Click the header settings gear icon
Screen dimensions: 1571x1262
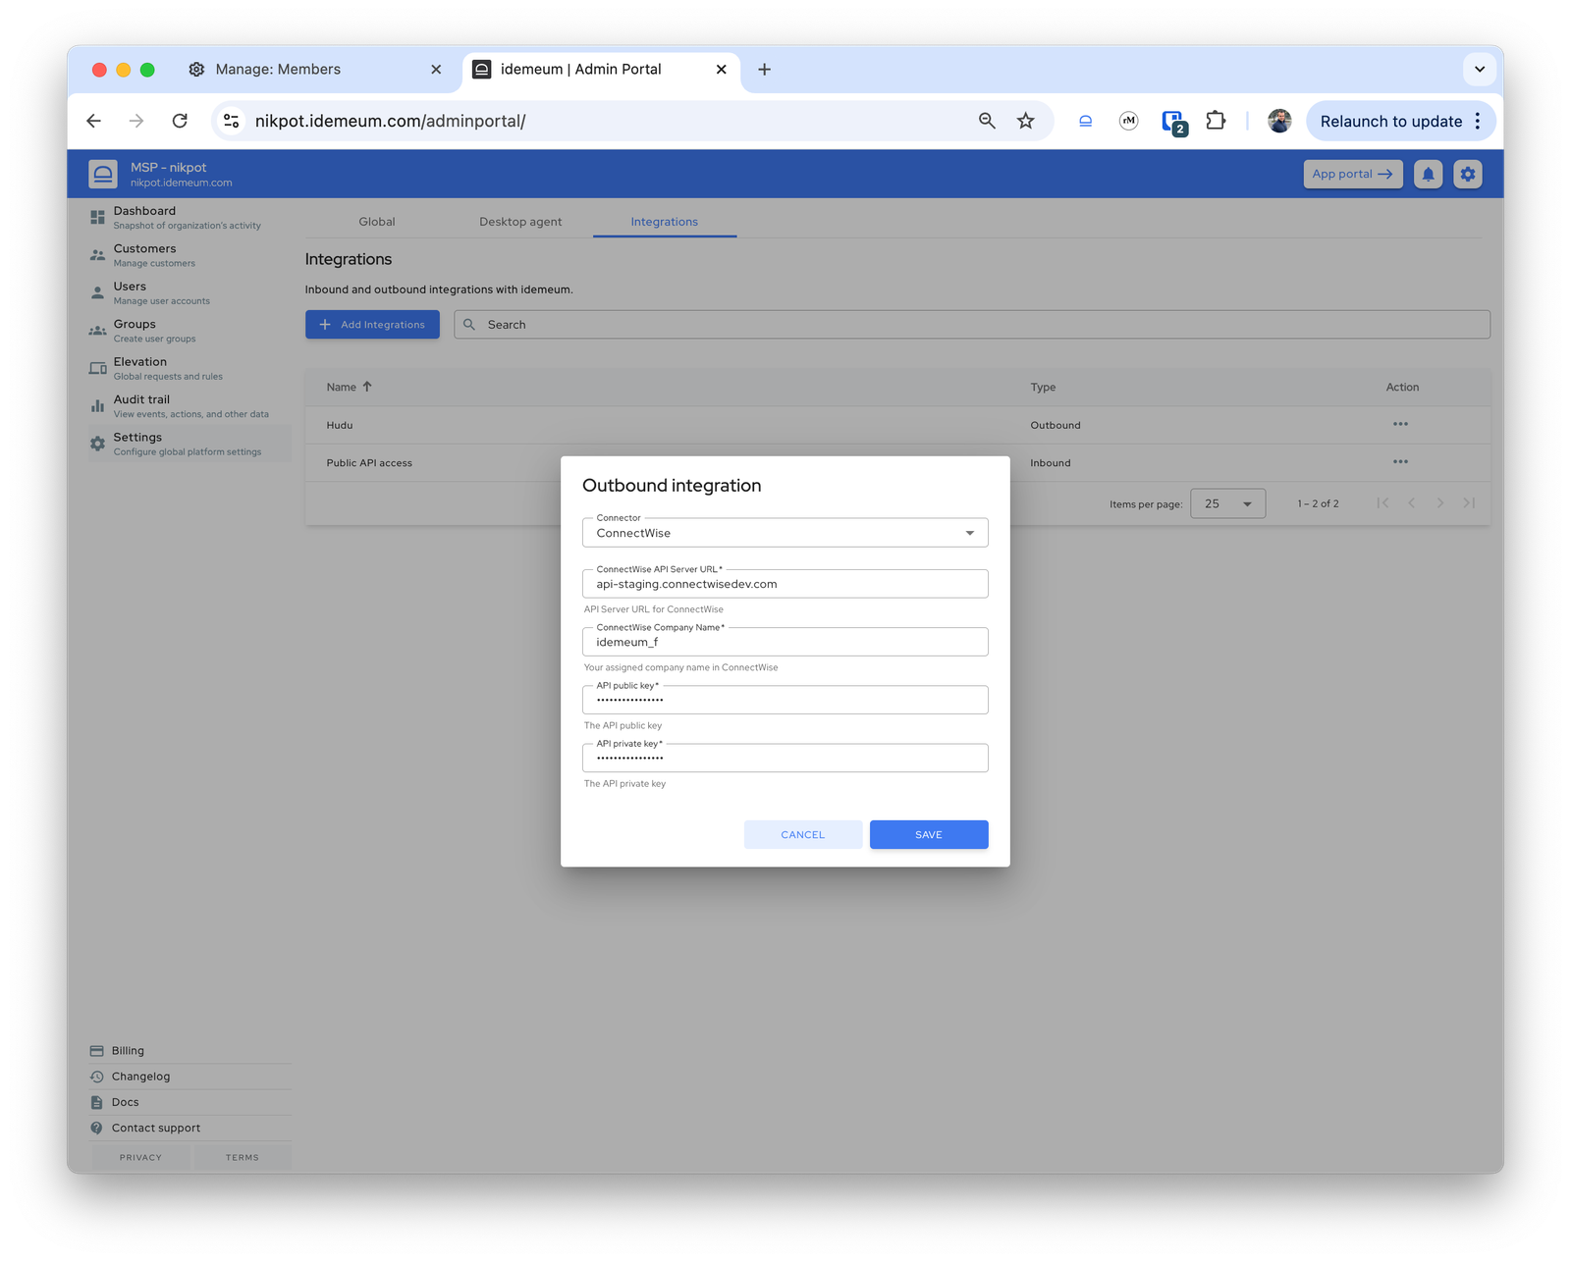pos(1467,174)
